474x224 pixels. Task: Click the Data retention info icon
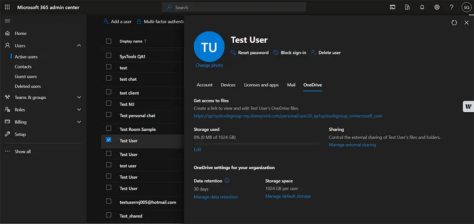pos(227,180)
